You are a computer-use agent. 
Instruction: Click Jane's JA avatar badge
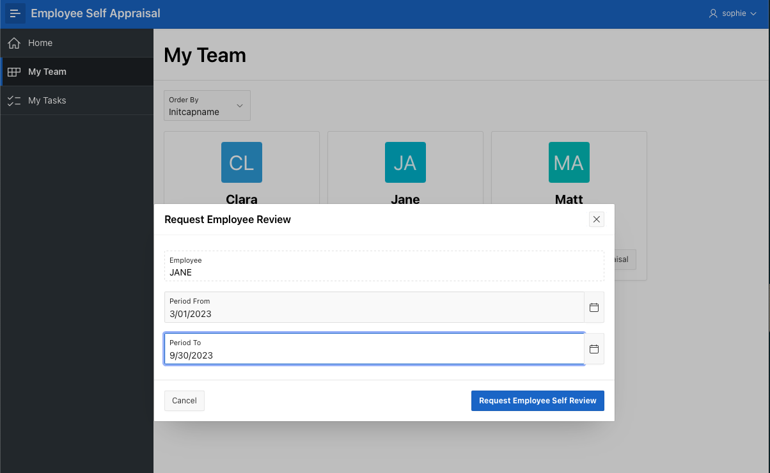tap(405, 162)
